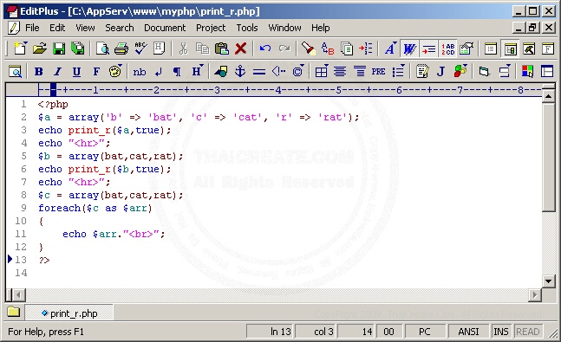Launch browser preview with the magnifier window icon
This screenshot has width=561, height=342.
coord(15,72)
